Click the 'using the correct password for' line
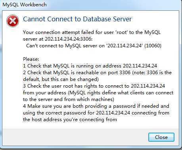The image size is (182, 150). pos(96,113)
